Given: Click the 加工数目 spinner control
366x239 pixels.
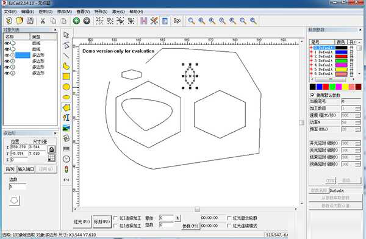Looking at the screenshot, I should [x=358, y=109].
